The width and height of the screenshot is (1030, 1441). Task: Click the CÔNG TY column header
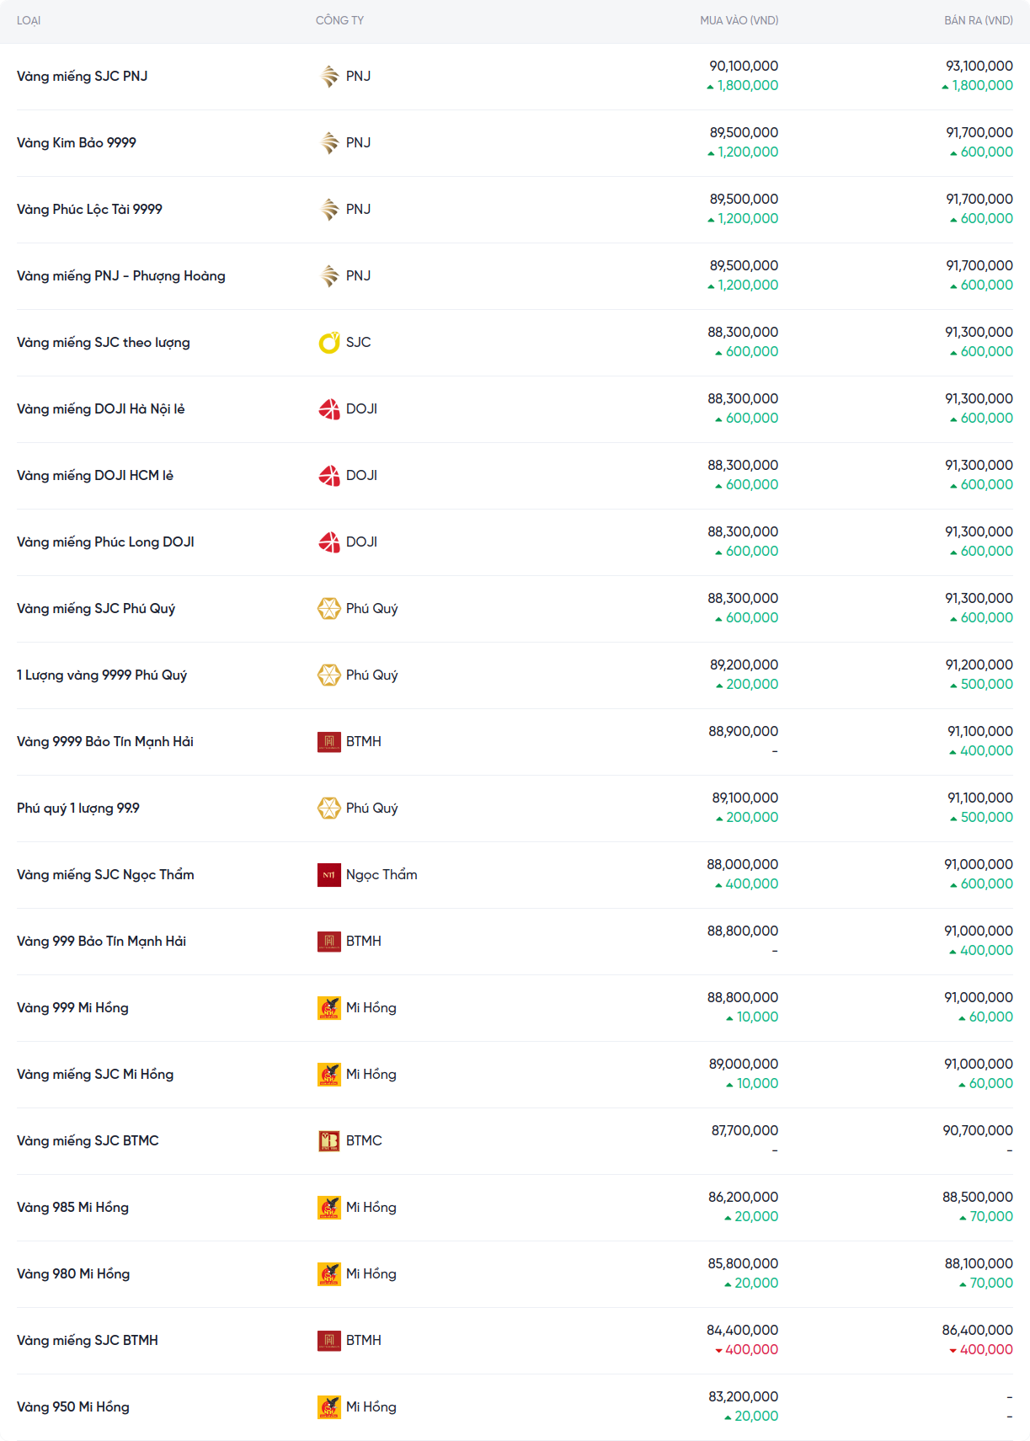click(x=339, y=20)
